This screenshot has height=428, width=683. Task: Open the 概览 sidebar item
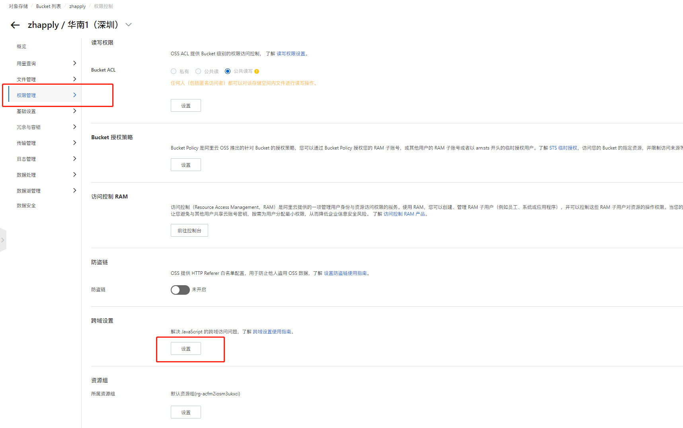pyautogui.click(x=21, y=47)
